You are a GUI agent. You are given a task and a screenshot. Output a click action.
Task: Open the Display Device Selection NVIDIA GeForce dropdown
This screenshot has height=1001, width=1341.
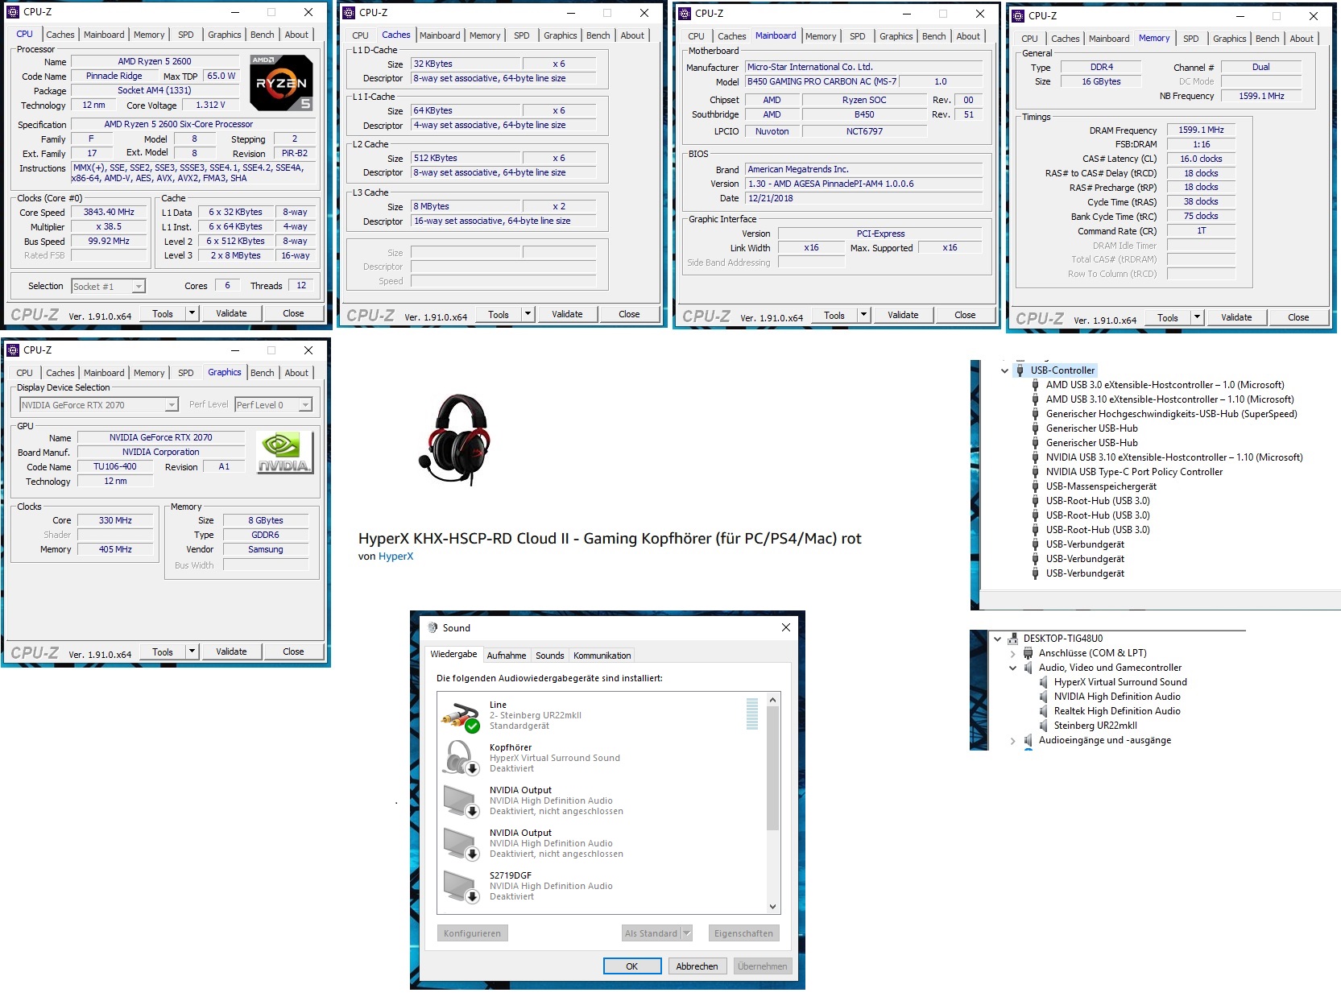[x=172, y=405]
